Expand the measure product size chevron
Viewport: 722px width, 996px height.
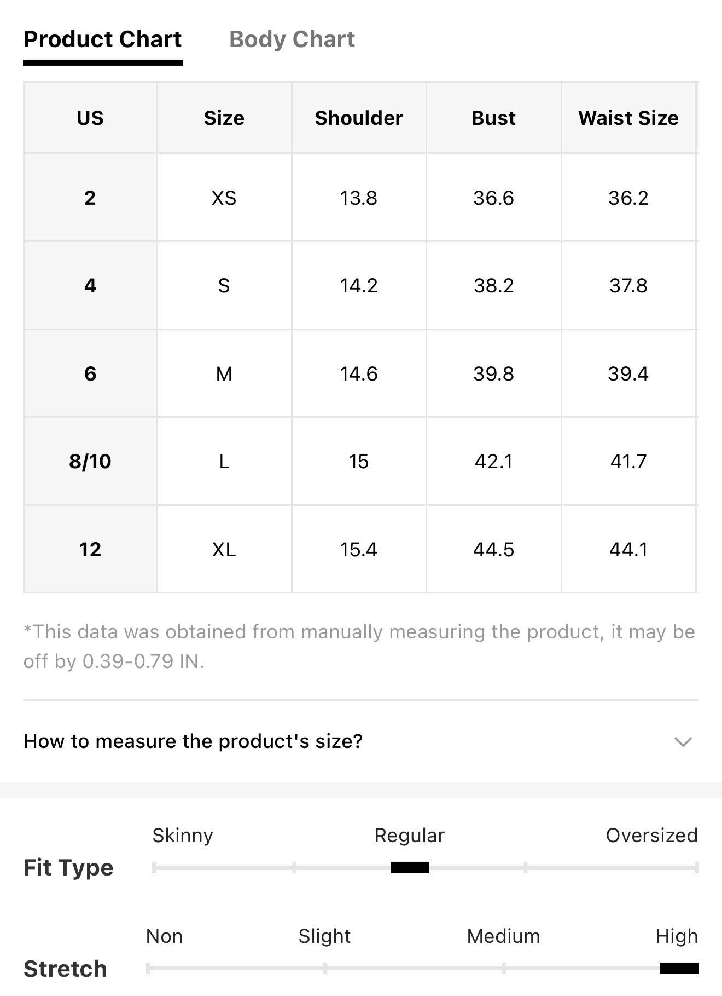(683, 742)
